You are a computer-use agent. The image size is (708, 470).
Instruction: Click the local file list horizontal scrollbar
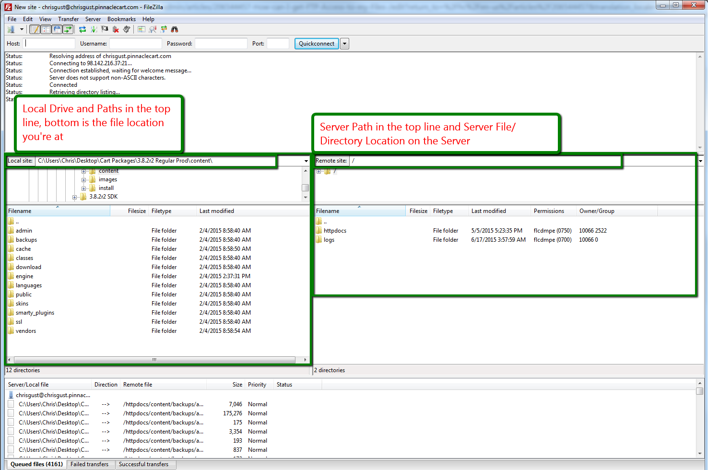(x=154, y=360)
